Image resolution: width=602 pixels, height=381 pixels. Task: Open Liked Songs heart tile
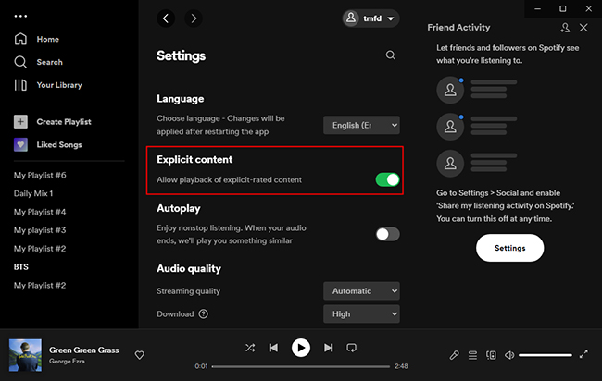[20, 145]
